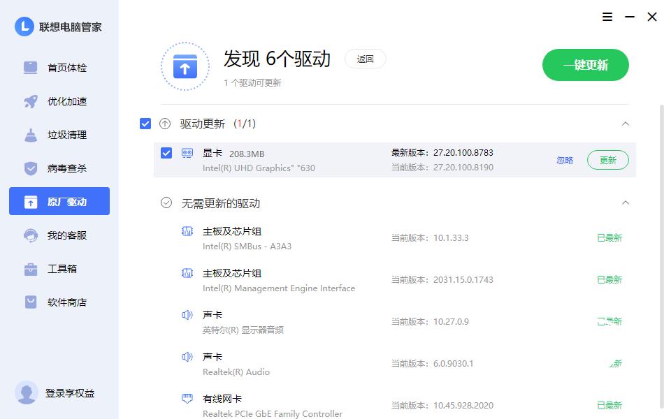
Task: Select 优化加速 optimization tool
Action: click(x=67, y=101)
